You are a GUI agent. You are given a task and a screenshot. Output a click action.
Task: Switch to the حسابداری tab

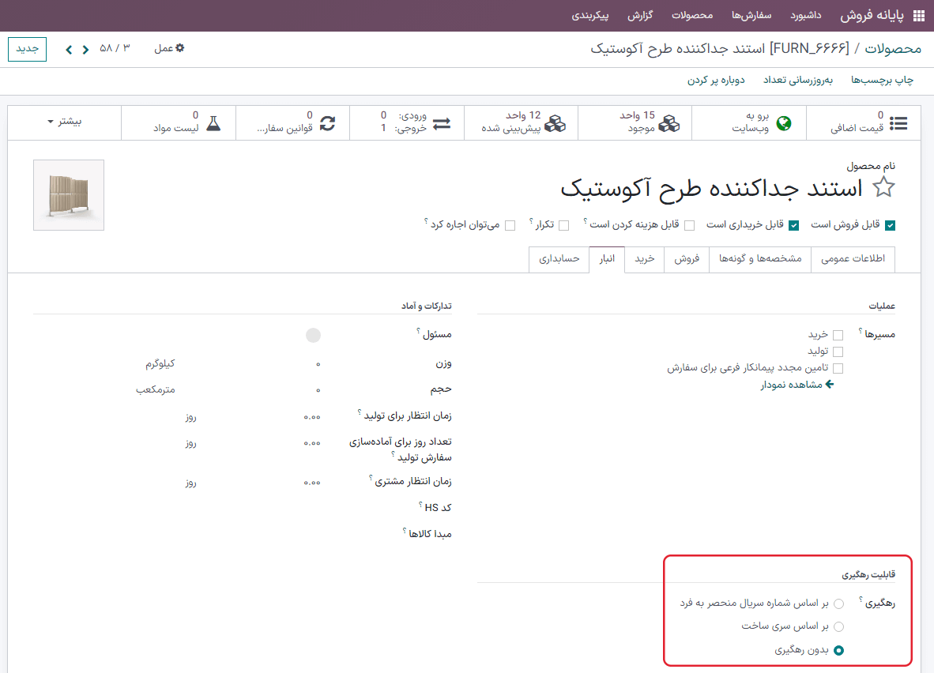(559, 258)
